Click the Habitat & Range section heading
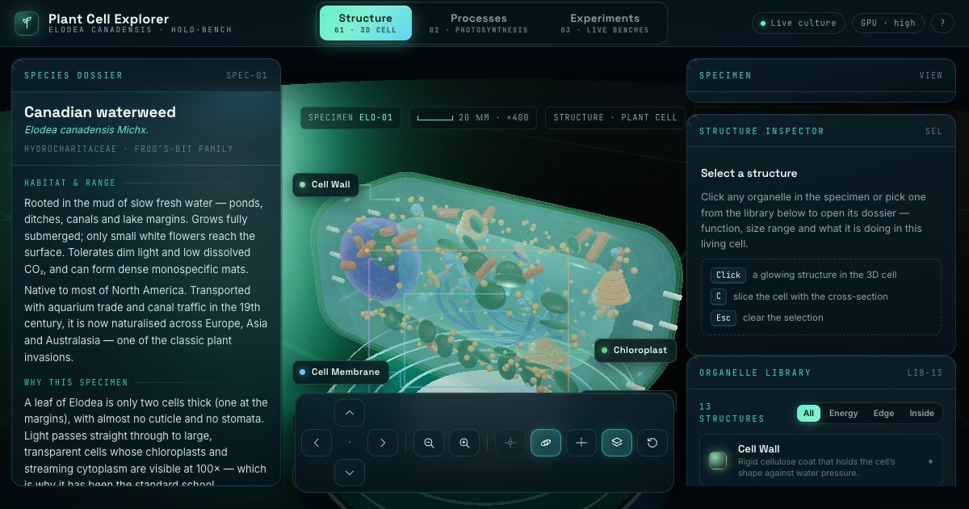Viewport: 969px width, 509px height. (70, 183)
